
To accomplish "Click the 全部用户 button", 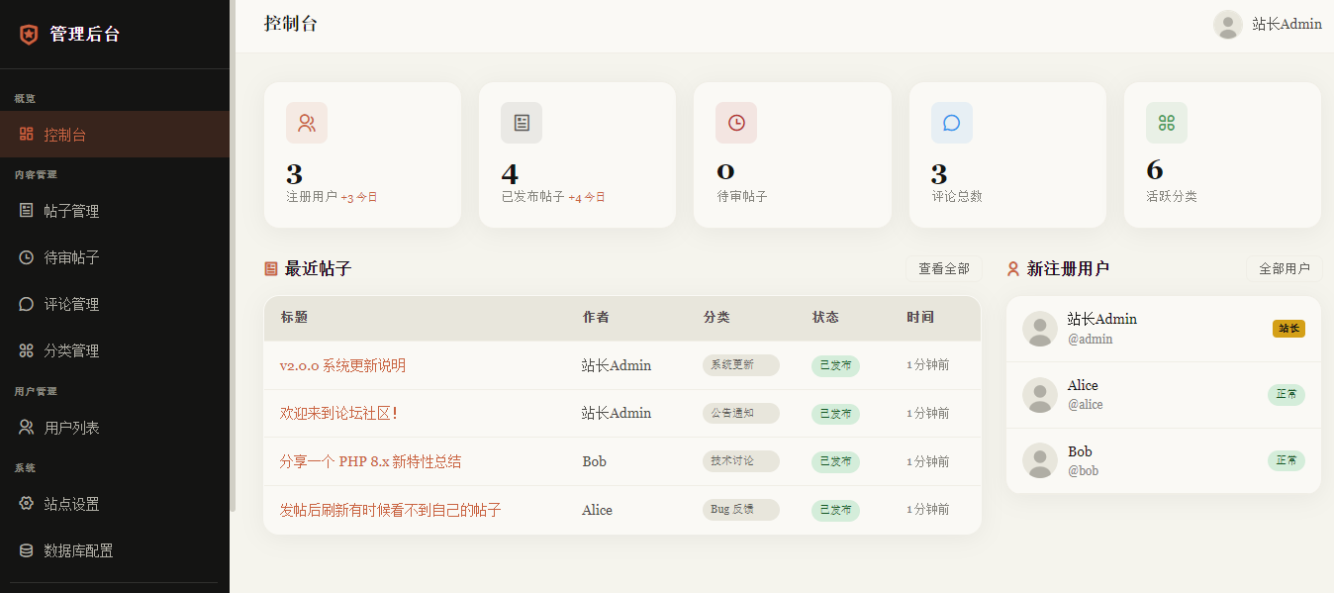I will tap(1284, 268).
